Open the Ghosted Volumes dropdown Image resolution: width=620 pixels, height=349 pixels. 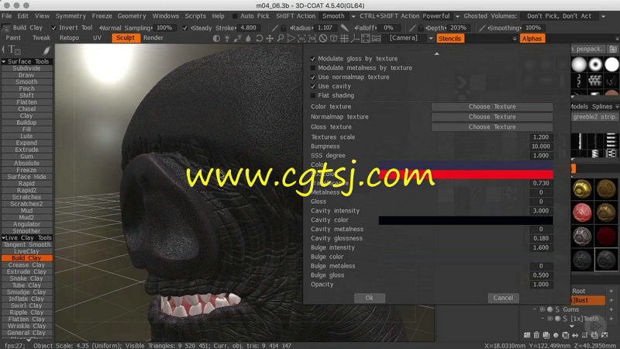603,16
